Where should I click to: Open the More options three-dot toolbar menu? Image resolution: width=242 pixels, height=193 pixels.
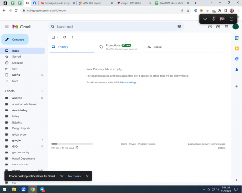[72, 37]
